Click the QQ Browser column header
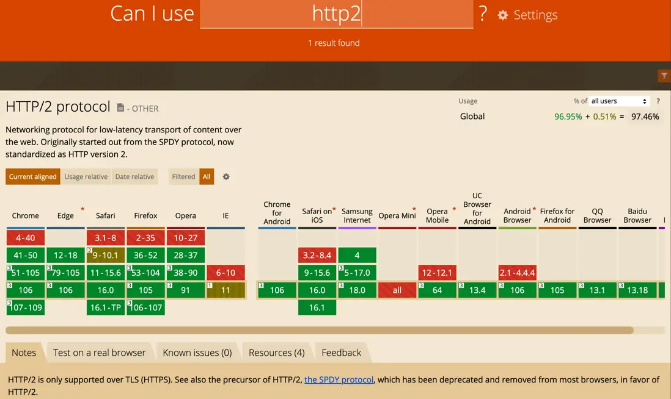 [x=597, y=216]
